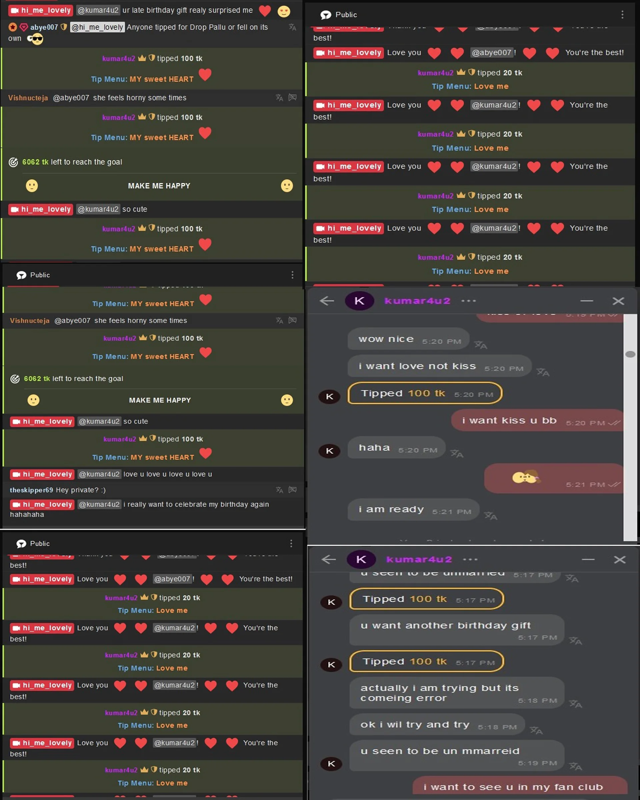This screenshot has width=640, height=800.
Task: Translate the 'ok i wil try and try' message
Action: (536, 731)
